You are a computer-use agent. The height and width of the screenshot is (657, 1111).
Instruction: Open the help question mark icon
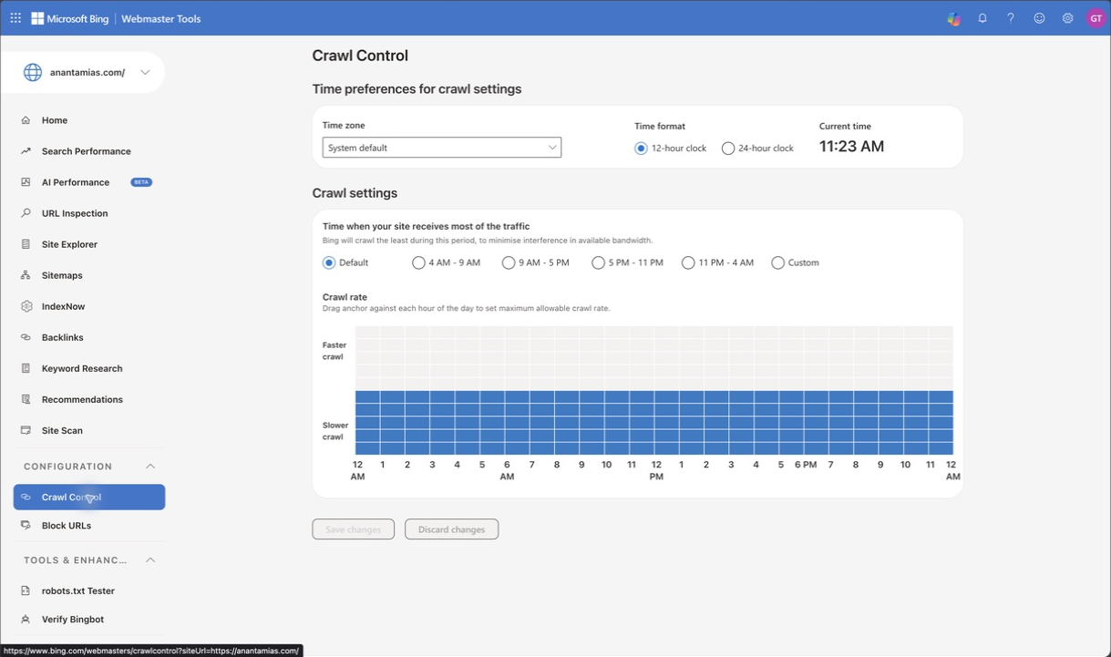pos(1011,18)
